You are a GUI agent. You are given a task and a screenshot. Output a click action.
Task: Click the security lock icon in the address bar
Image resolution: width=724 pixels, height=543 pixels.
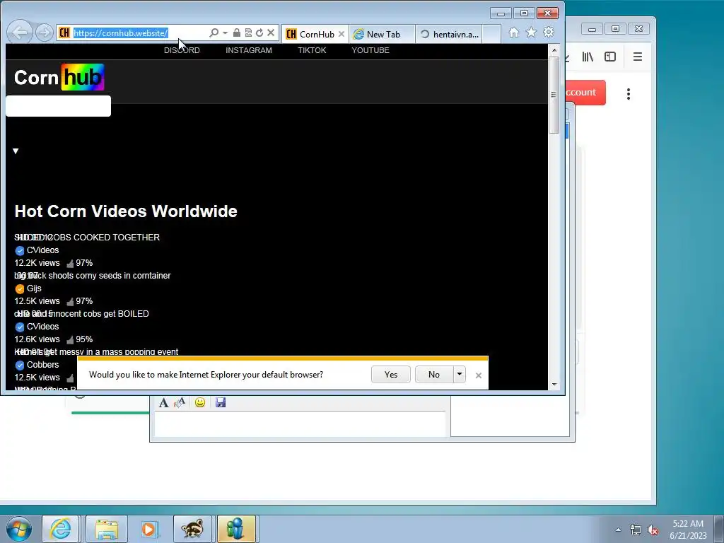pos(237,33)
